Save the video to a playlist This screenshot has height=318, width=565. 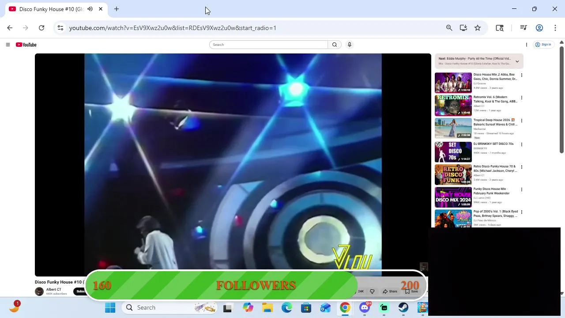click(x=411, y=291)
